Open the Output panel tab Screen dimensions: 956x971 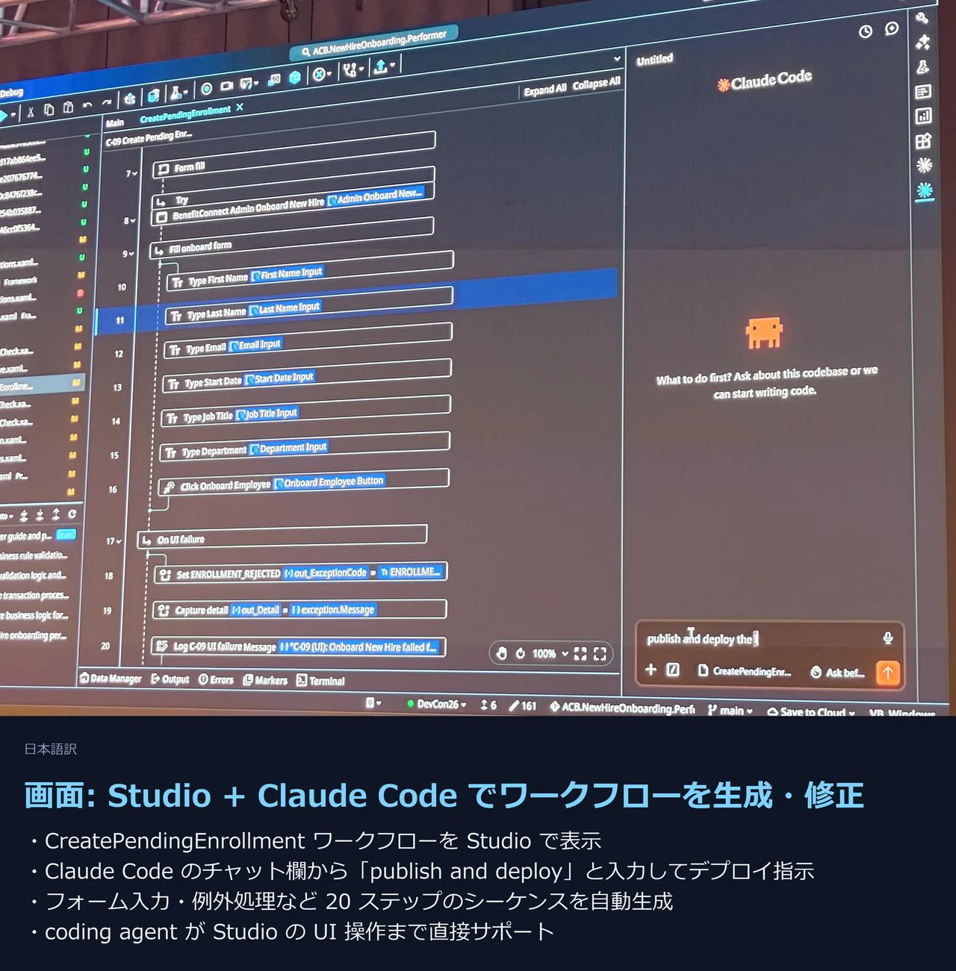pyautogui.click(x=170, y=679)
